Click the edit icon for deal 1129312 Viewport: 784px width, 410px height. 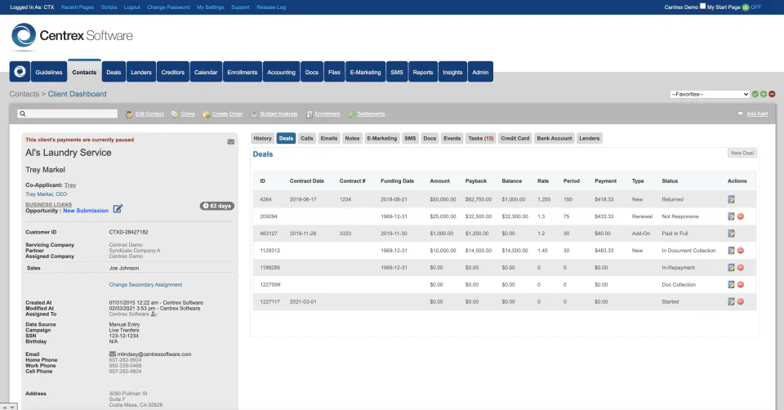(731, 251)
